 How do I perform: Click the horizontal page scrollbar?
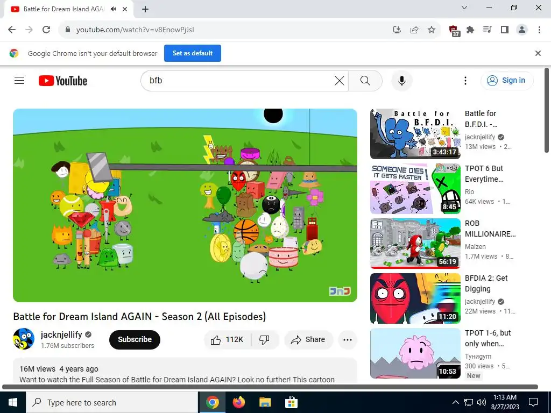270,387
